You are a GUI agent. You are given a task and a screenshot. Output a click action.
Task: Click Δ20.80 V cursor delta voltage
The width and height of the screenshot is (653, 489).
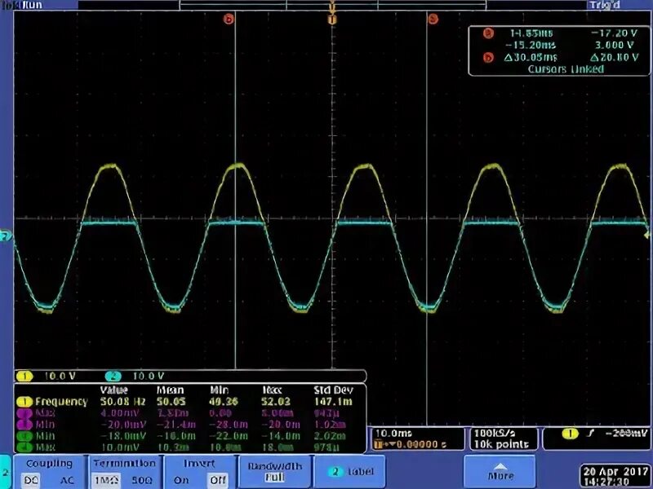(614, 57)
